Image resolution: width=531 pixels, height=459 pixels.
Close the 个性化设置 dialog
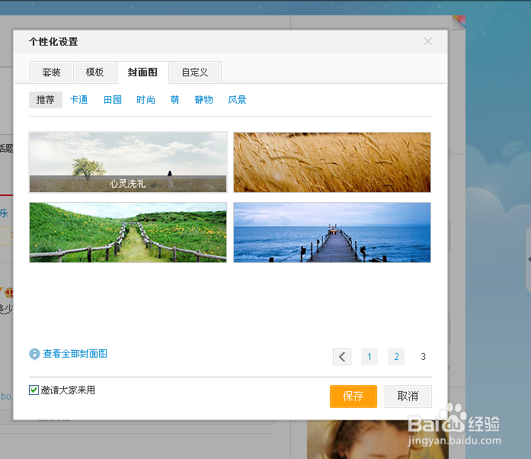point(428,41)
